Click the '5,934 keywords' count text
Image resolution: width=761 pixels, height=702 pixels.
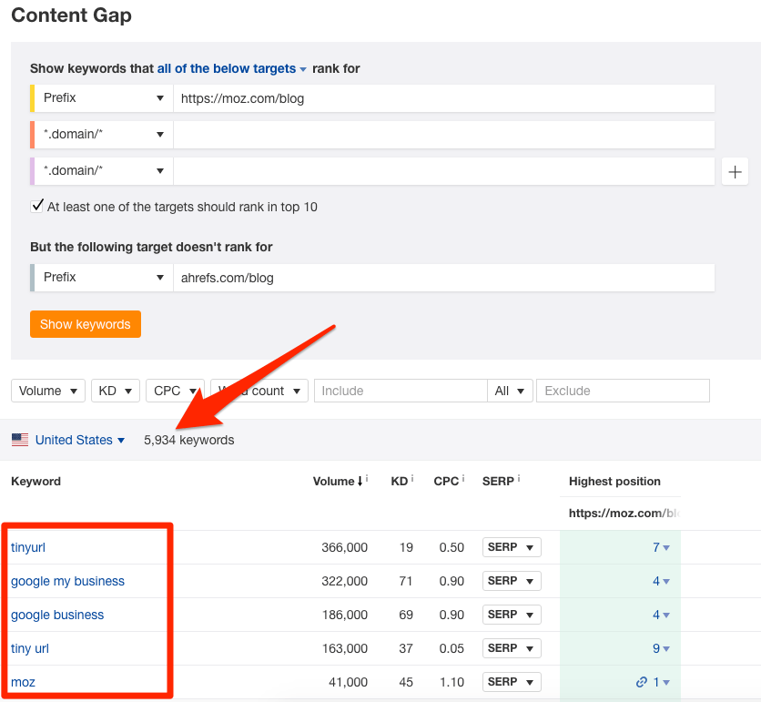[x=188, y=440]
